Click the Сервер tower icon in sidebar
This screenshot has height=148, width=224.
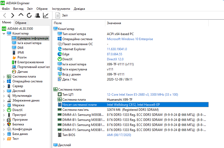(x=9, y=86)
